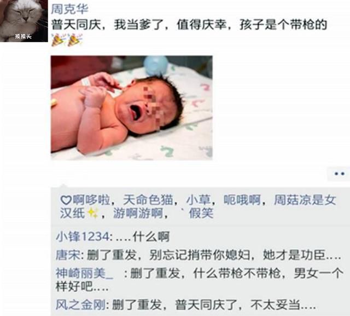Open commenter name 唐宋
The width and height of the screenshot is (350, 316).
(68, 255)
